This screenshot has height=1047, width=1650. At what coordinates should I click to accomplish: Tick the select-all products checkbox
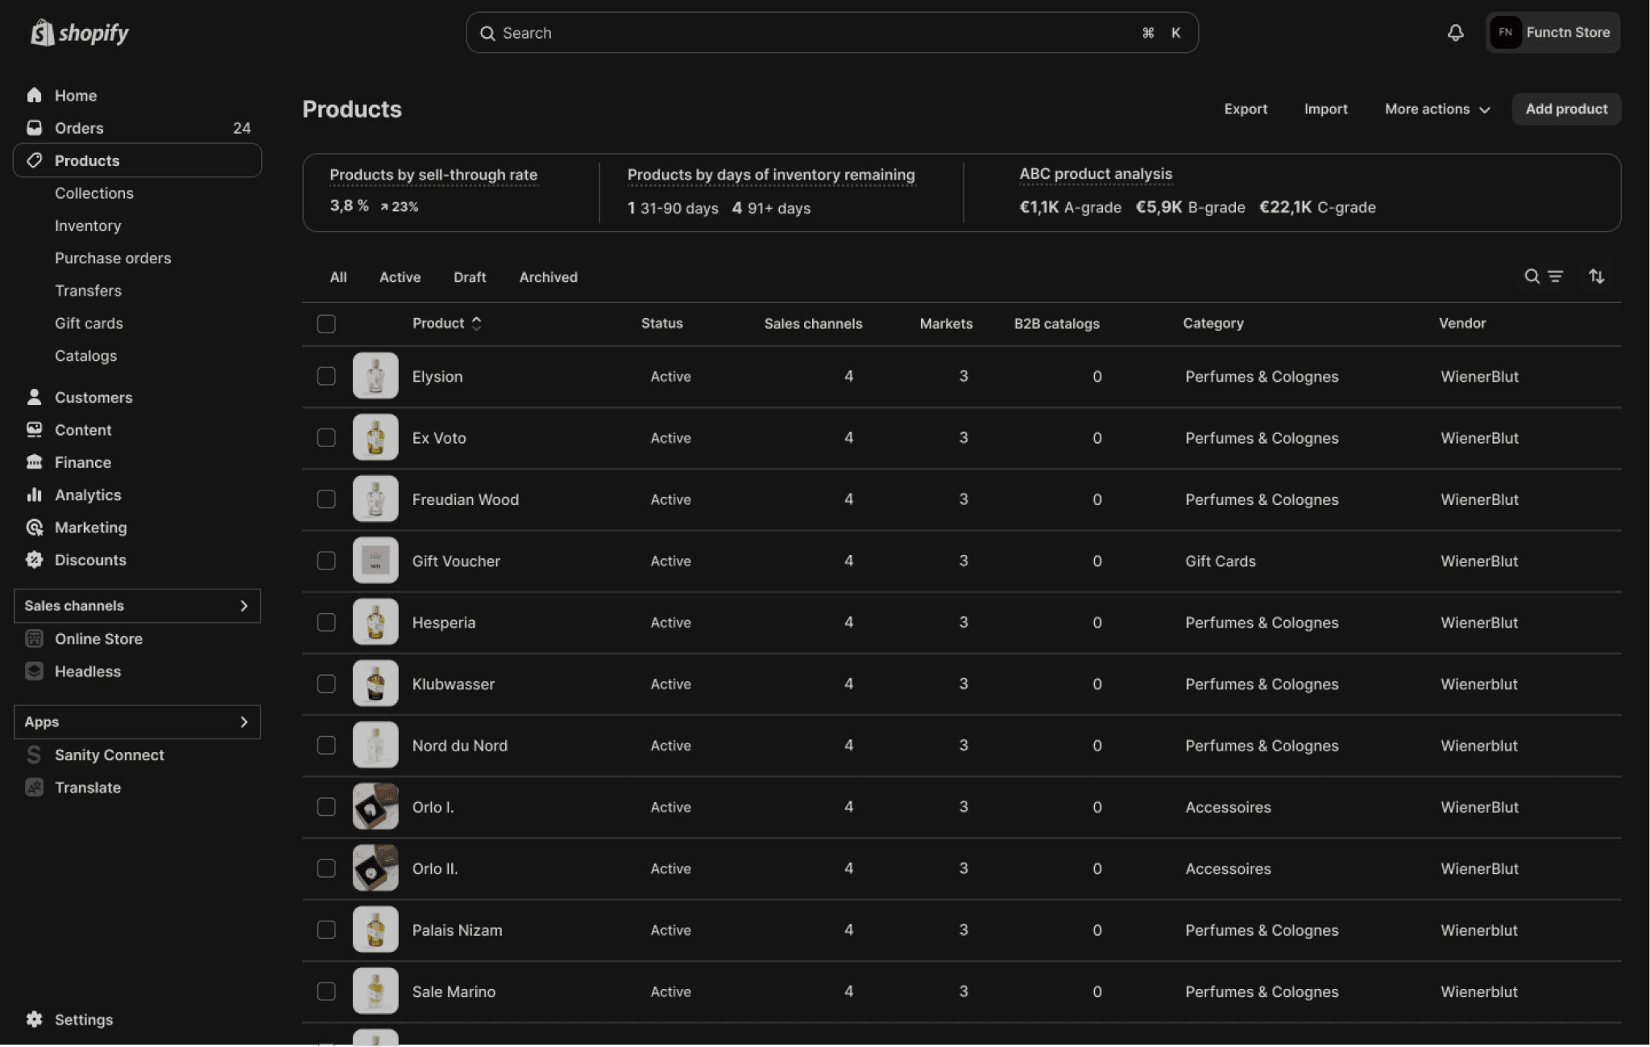pyautogui.click(x=326, y=324)
